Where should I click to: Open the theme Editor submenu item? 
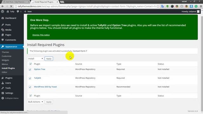click(x=4, y=72)
